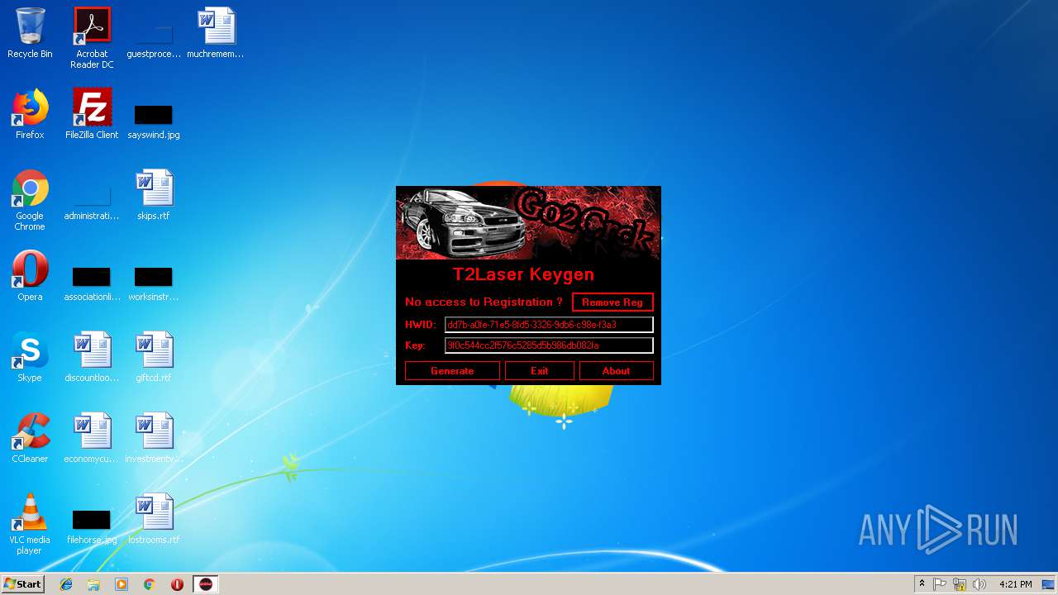Screen dimensions: 1058x595
Task: Open Internet Explorer from the taskbar
Action: click(66, 584)
